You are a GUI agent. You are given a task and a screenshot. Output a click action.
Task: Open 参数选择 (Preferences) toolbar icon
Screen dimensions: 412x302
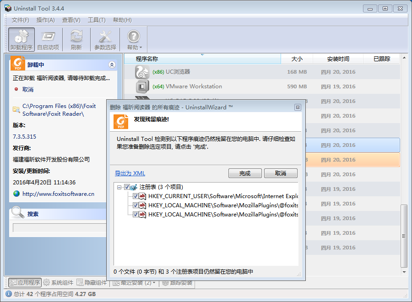point(105,39)
